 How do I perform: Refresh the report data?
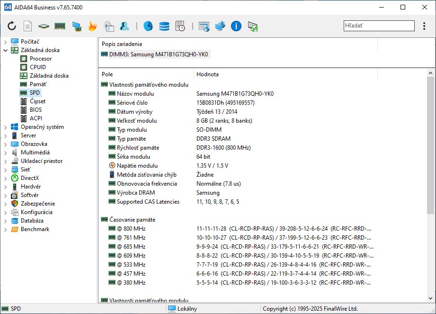(12, 26)
